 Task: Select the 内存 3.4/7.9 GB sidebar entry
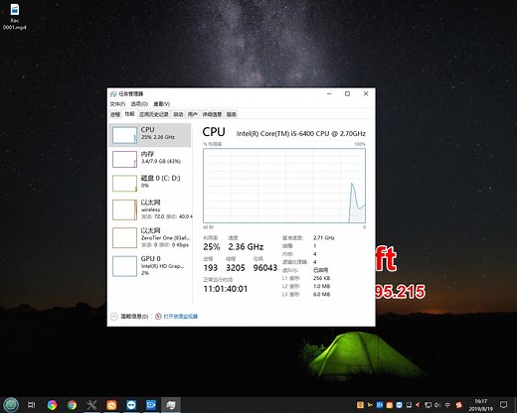(x=150, y=159)
